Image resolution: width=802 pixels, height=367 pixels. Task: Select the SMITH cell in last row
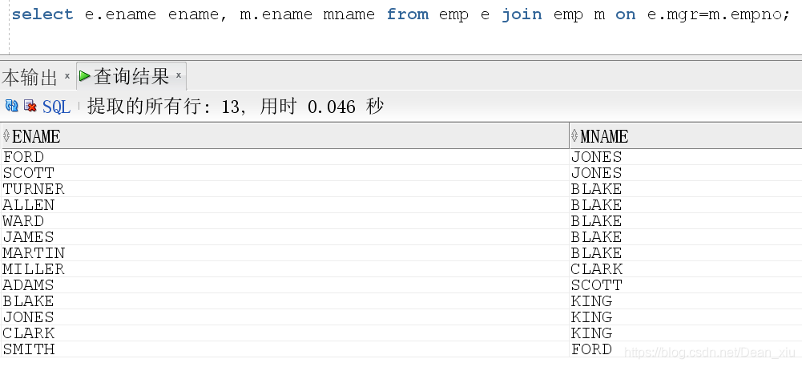coord(285,349)
